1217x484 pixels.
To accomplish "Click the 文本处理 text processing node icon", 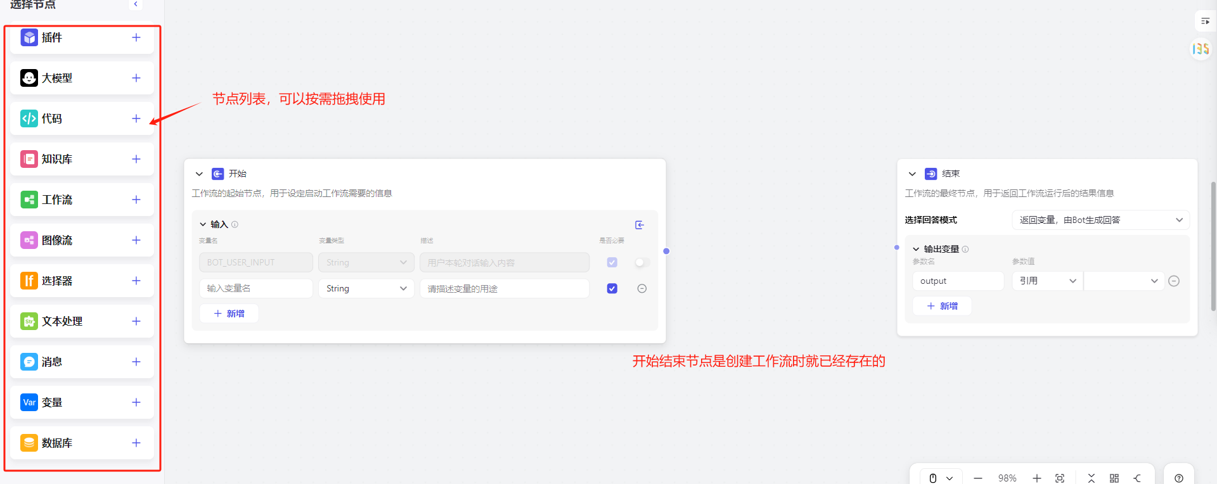I will [29, 321].
